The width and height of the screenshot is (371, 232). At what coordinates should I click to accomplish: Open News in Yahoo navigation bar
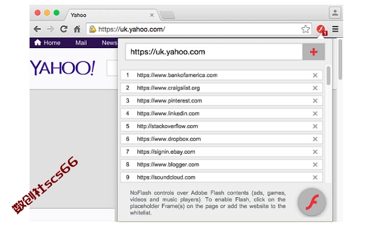(110, 43)
